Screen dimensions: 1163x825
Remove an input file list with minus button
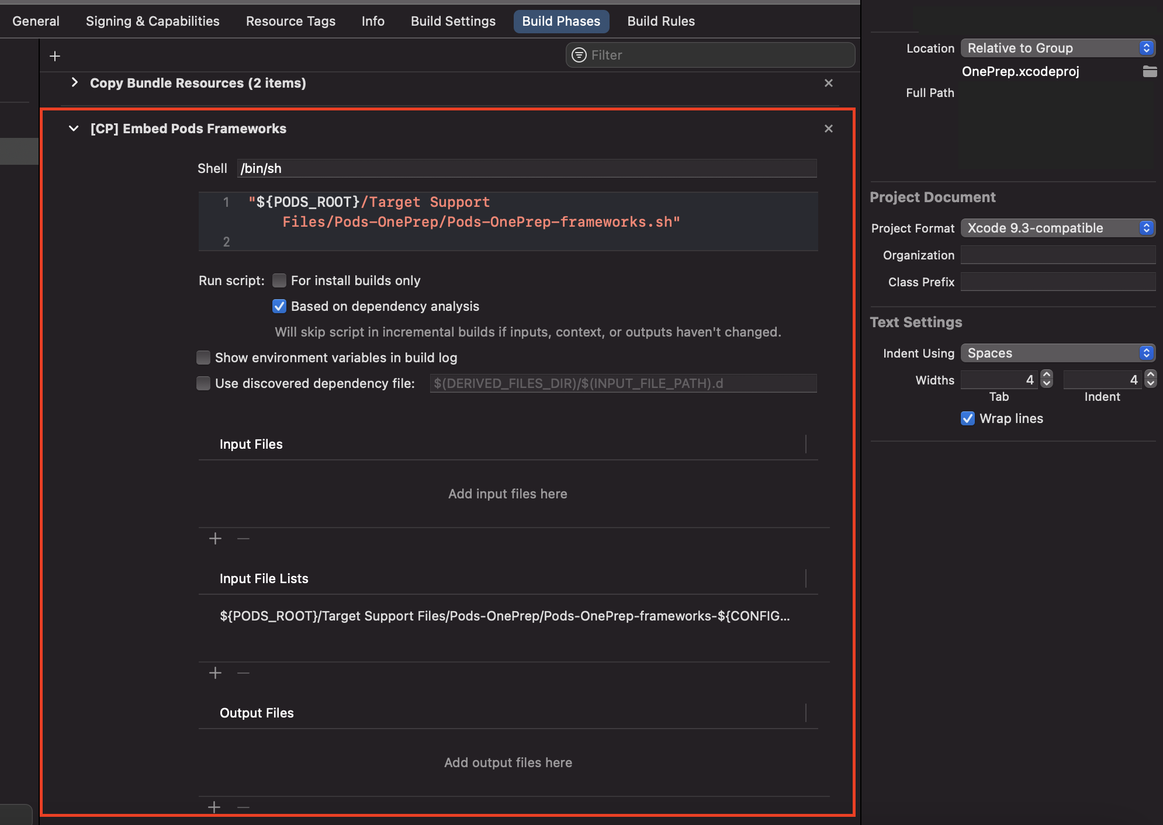click(x=243, y=673)
